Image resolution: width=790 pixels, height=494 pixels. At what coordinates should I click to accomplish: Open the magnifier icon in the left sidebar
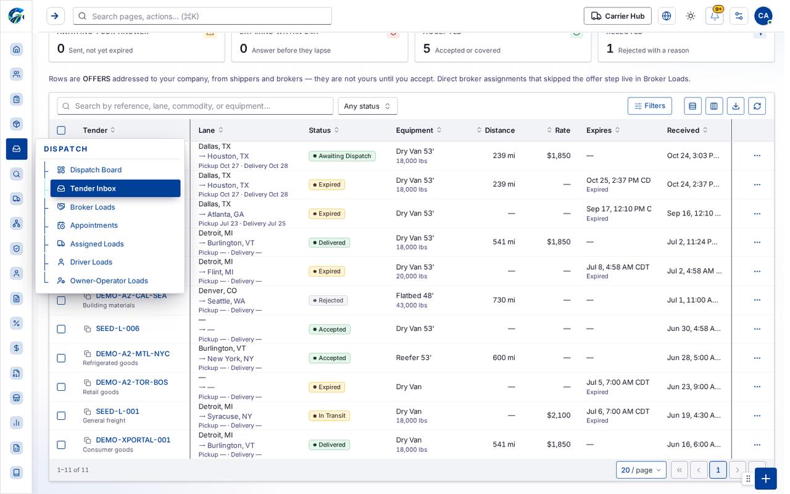tap(17, 174)
